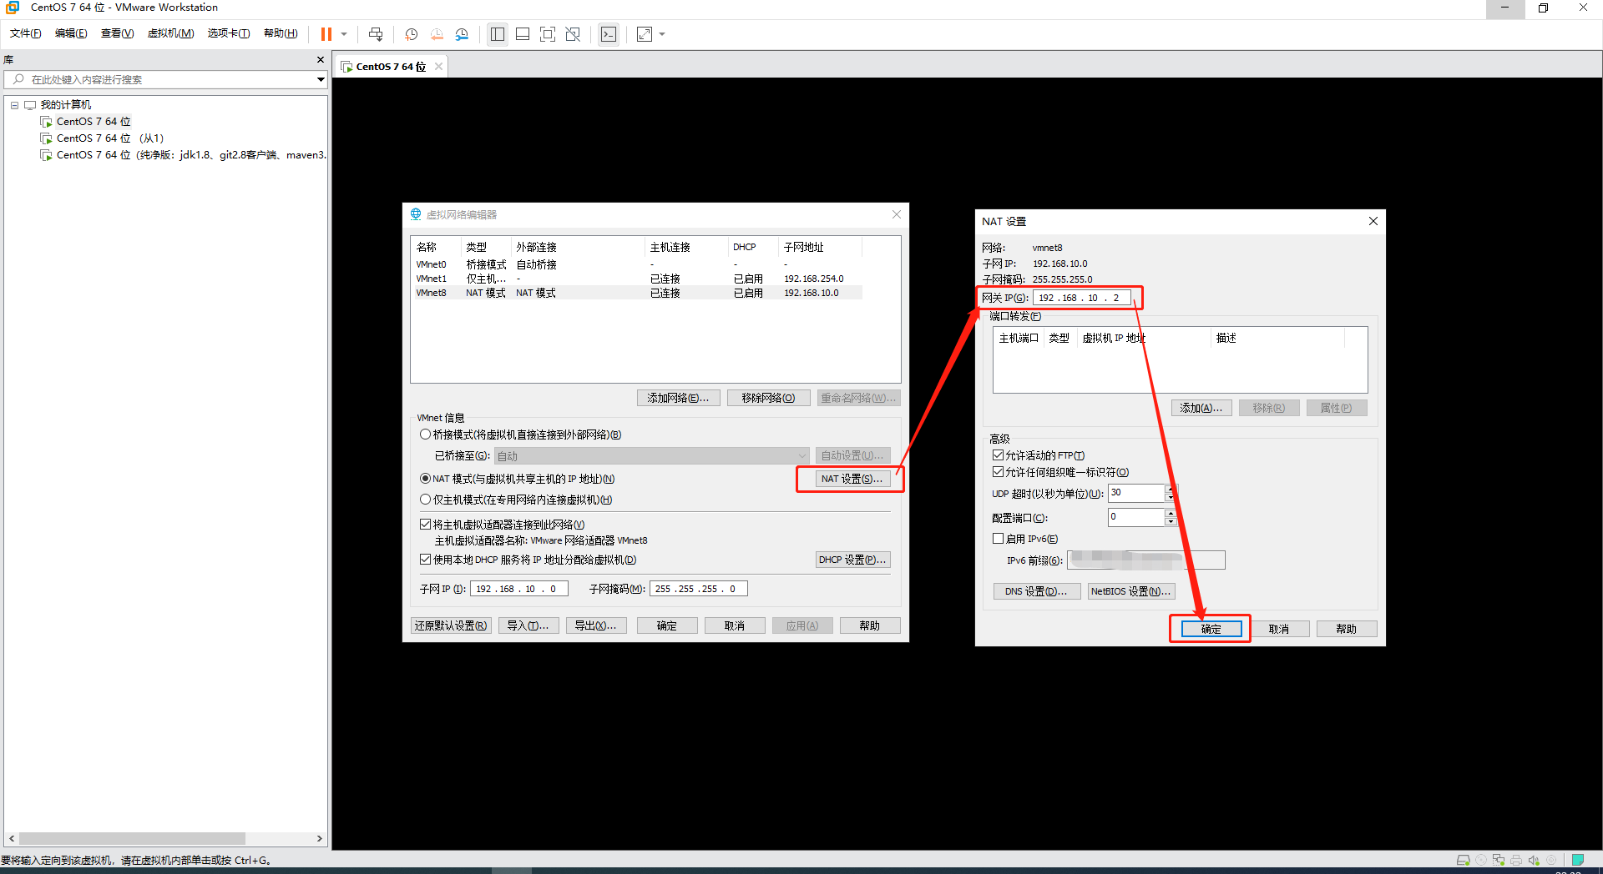Image resolution: width=1603 pixels, height=874 pixels.
Task: Click the sound card status bar icon
Action: coord(1534,860)
